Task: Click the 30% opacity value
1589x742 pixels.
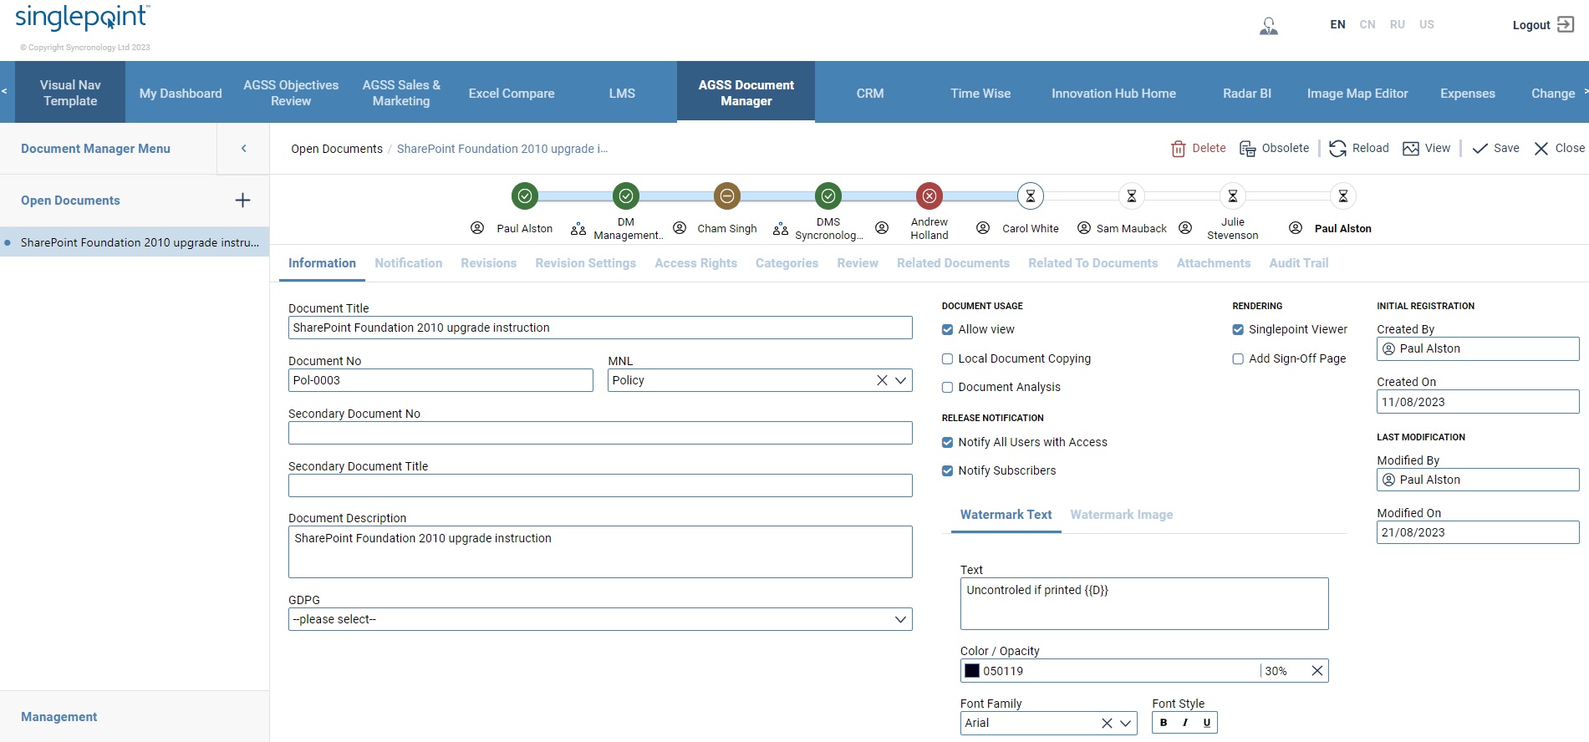Action: pyautogui.click(x=1276, y=671)
